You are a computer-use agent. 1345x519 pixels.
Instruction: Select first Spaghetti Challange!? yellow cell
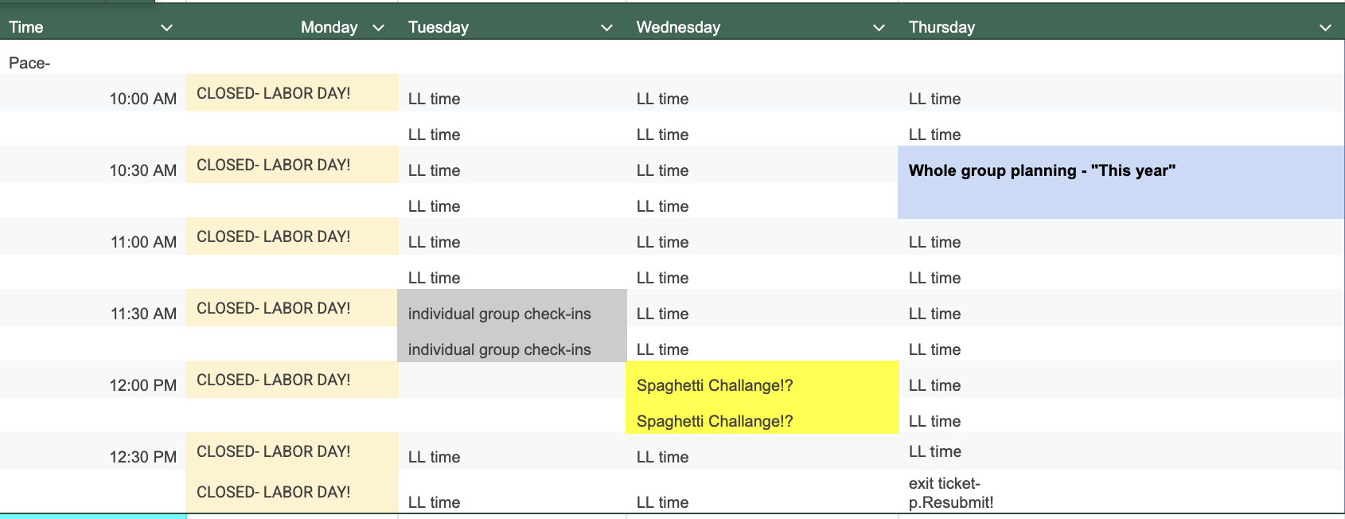coord(762,380)
